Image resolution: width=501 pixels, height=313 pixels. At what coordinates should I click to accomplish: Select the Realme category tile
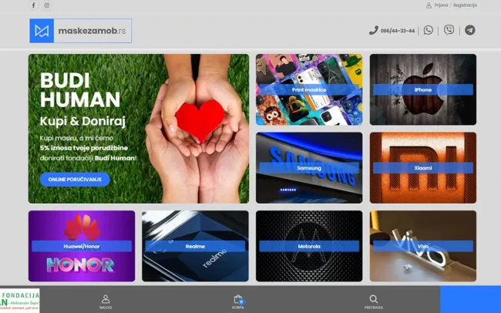click(x=195, y=246)
